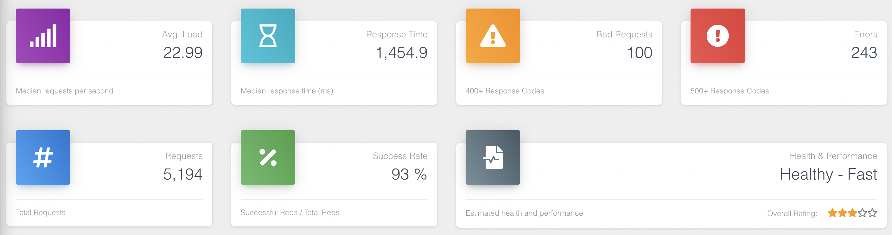
Task: Click the Overall Rating label
Action: [792, 213]
